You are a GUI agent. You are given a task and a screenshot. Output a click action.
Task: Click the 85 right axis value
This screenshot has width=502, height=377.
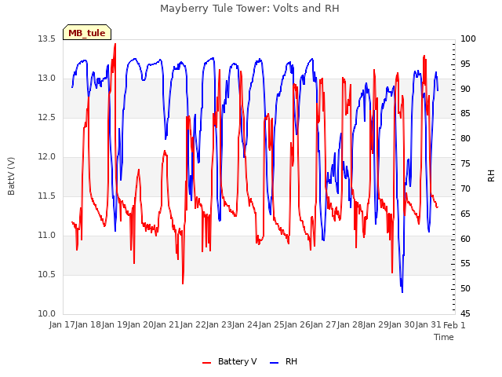click(465, 113)
